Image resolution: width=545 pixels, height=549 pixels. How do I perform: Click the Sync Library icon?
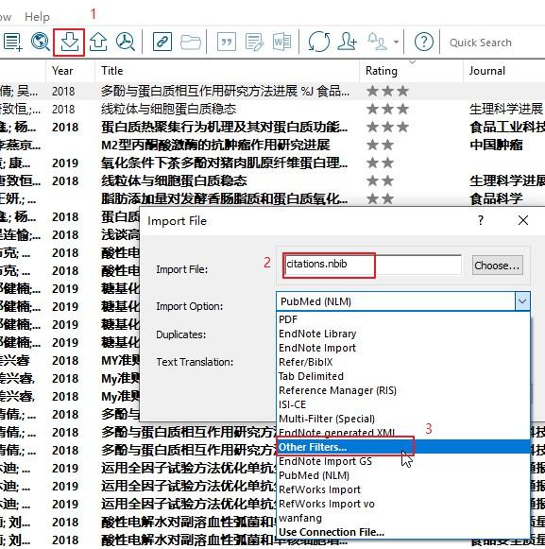point(319,43)
